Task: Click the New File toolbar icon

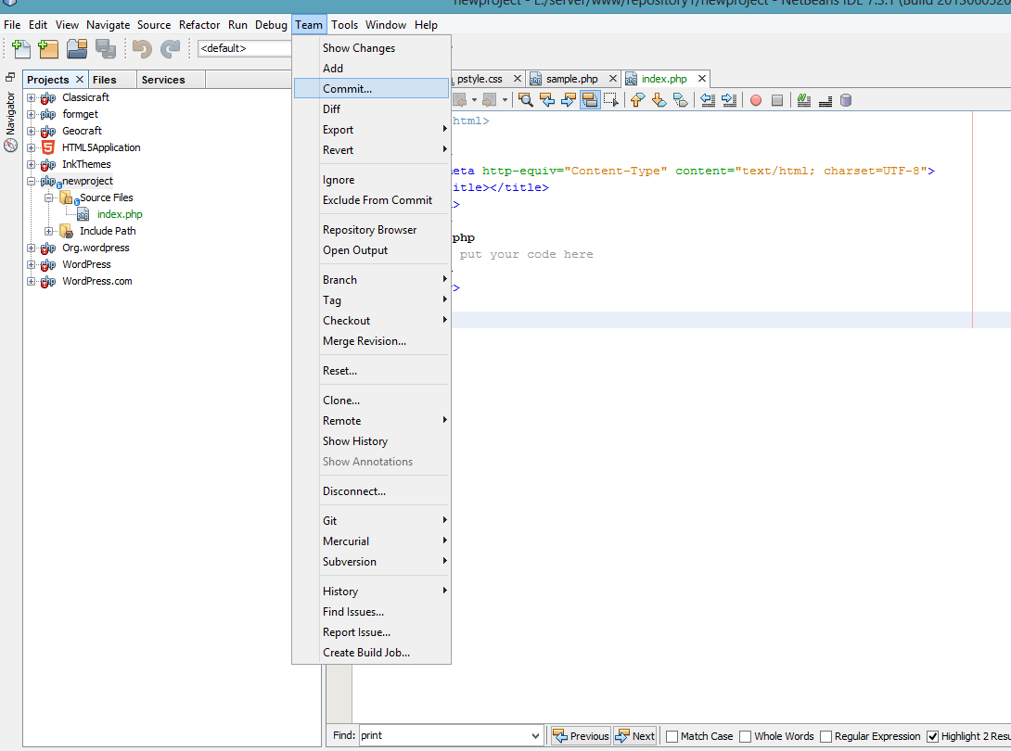Action: coord(21,48)
